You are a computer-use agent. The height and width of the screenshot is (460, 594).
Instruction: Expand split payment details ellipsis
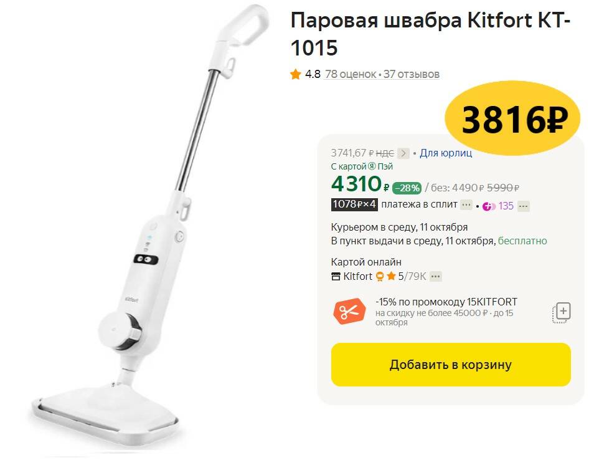click(466, 205)
